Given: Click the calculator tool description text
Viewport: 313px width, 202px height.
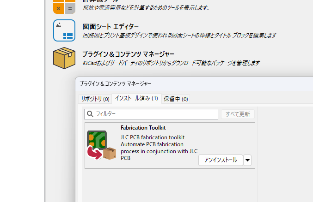Looking at the screenshot, I should [146, 8].
